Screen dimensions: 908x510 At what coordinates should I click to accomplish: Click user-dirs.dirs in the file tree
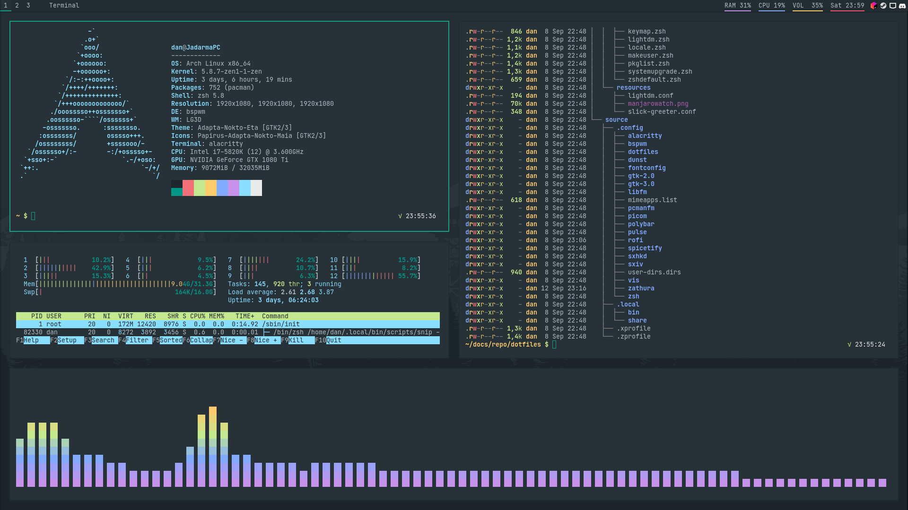pos(655,272)
